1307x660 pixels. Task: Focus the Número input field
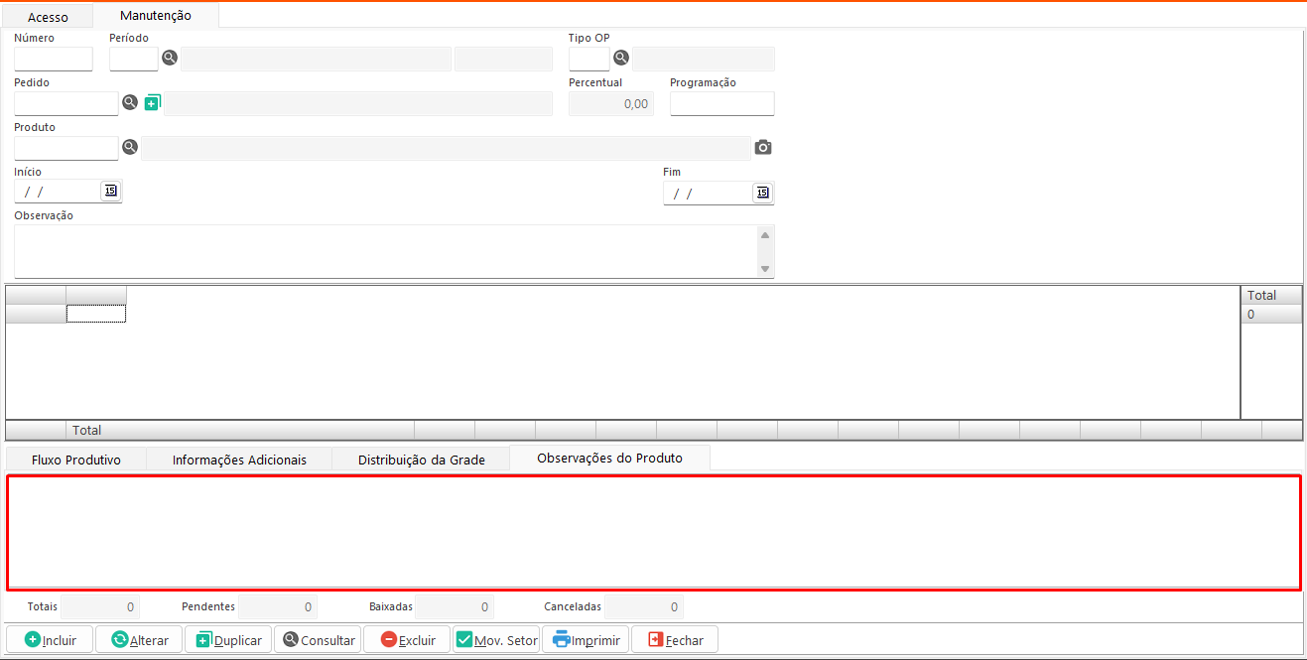point(54,59)
